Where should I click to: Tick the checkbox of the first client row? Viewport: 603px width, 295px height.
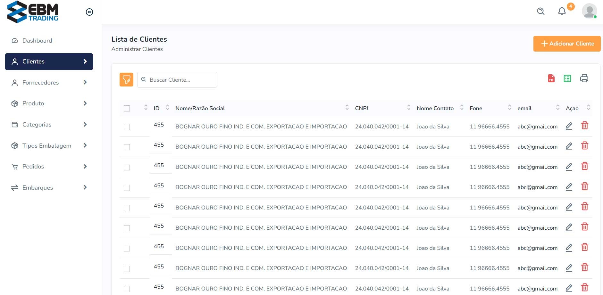tap(127, 127)
